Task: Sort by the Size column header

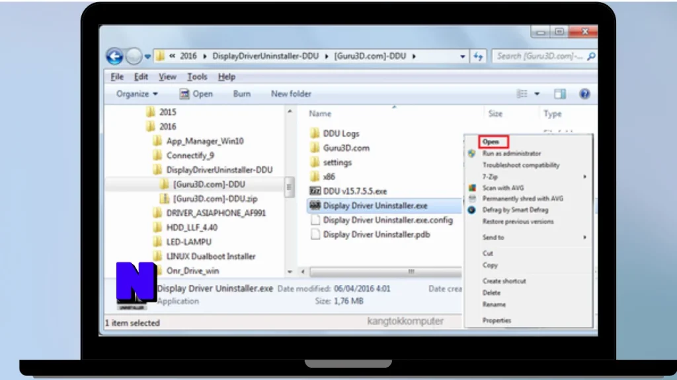Action: point(495,113)
